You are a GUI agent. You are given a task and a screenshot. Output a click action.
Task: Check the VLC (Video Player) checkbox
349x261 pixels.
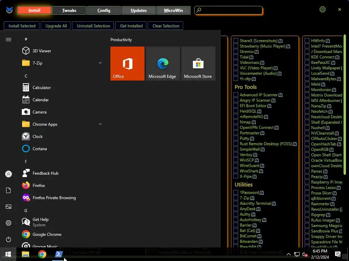pyautogui.click(x=236, y=68)
